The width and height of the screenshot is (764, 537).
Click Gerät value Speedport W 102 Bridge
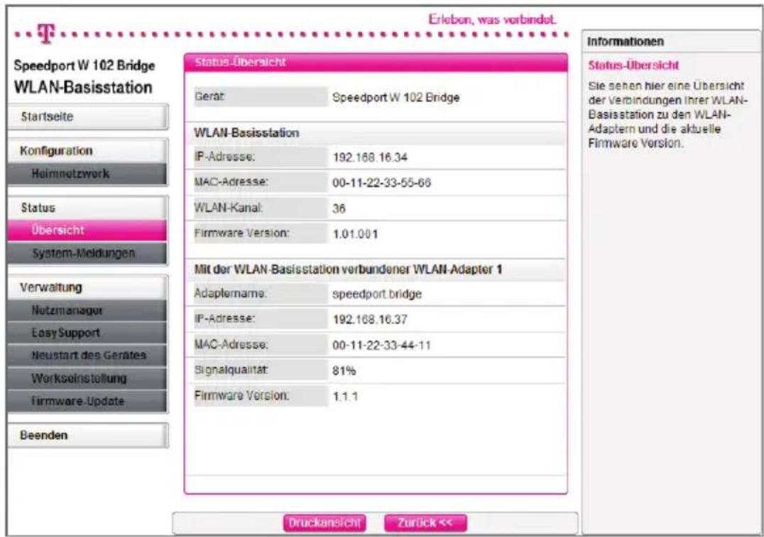[x=395, y=97]
